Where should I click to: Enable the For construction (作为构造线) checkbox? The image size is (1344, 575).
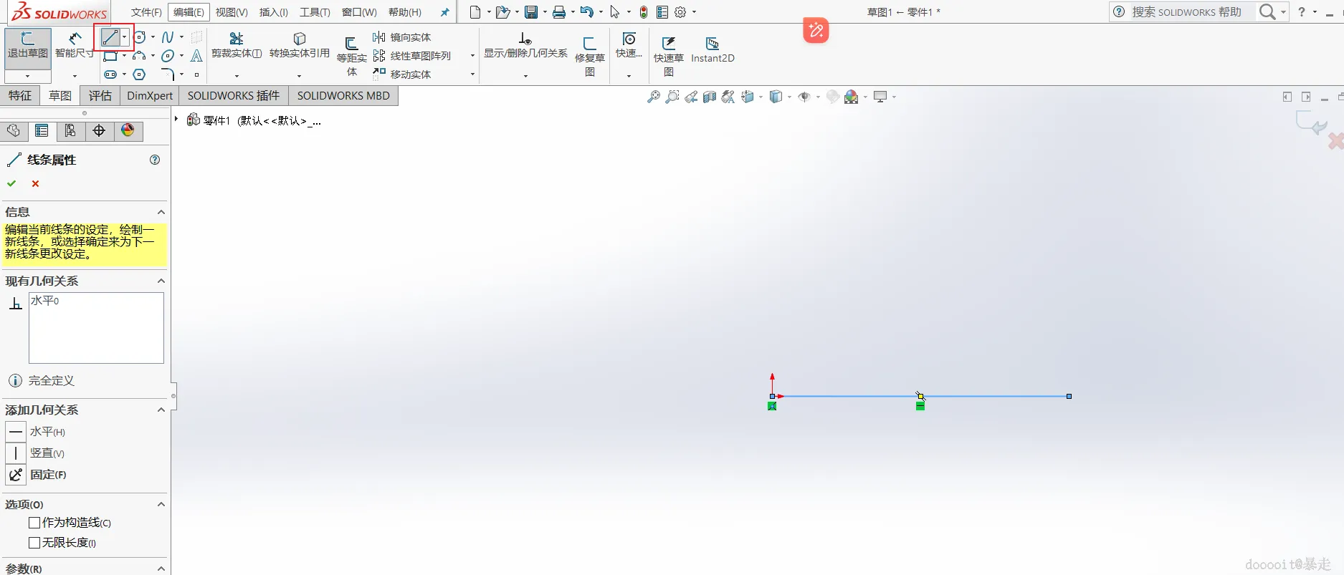(34, 523)
